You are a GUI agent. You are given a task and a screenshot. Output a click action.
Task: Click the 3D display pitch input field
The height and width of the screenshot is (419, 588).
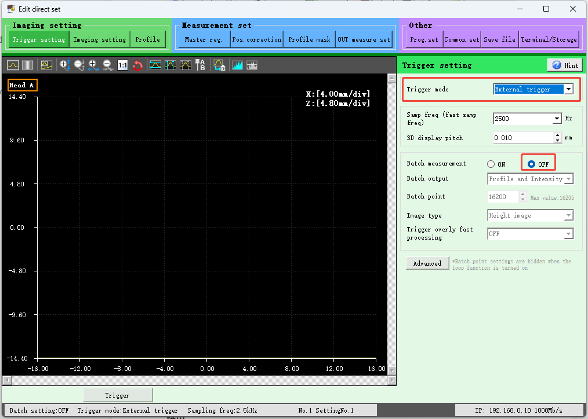tap(523, 138)
